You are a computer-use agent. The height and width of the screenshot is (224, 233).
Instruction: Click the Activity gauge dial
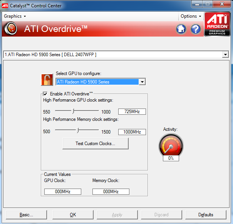[x=171, y=145]
